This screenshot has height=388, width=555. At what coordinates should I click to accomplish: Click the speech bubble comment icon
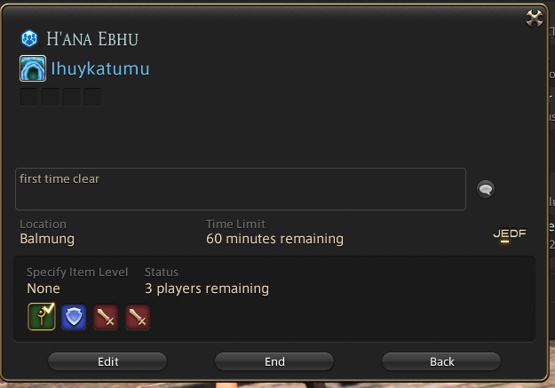tap(486, 189)
